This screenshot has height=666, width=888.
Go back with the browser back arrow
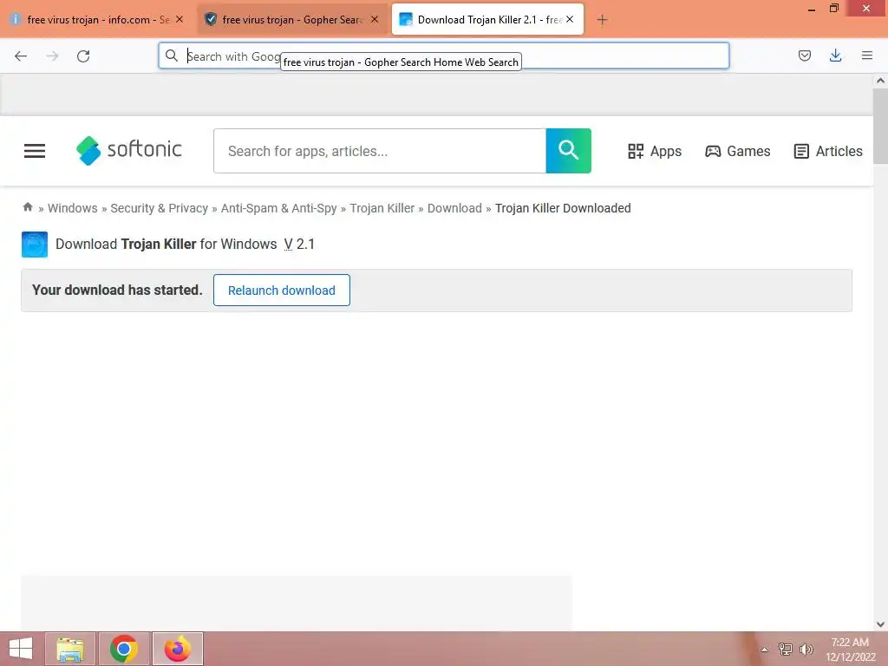(x=21, y=56)
